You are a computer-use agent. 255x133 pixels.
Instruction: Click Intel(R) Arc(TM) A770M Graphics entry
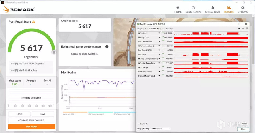tap(31, 64)
